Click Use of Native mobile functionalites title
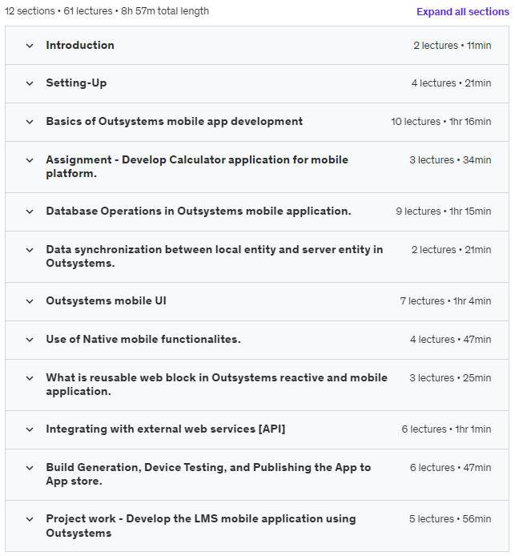Screen dimensions: 515x556 click(x=143, y=339)
